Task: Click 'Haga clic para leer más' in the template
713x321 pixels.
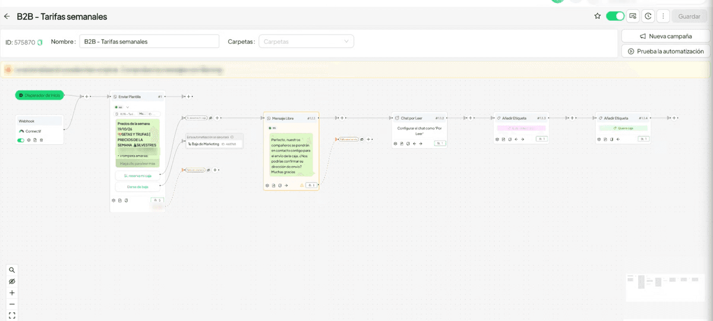Action: click(x=137, y=163)
